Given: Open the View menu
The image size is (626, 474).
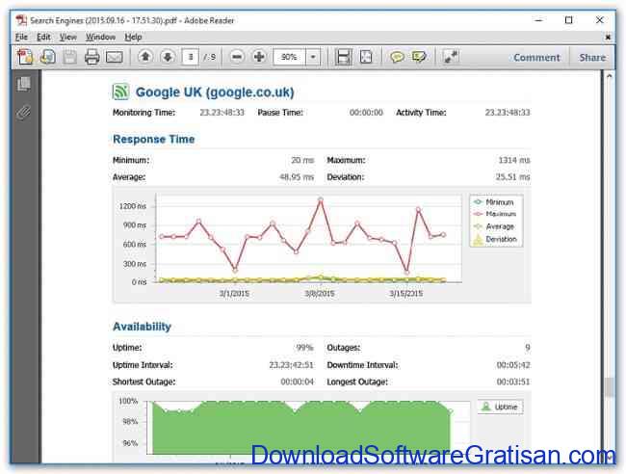Looking at the screenshot, I should pyautogui.click(x=67, y=38).
